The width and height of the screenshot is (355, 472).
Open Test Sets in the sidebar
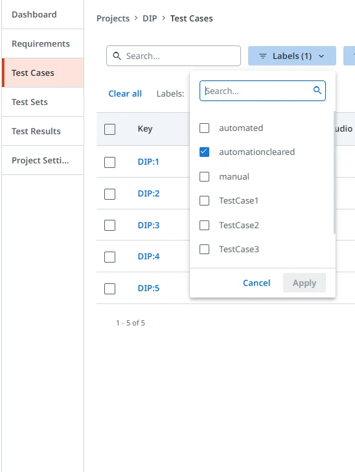tap(43, 102)
